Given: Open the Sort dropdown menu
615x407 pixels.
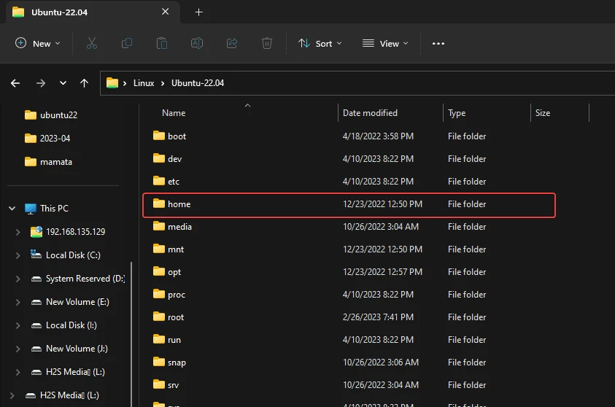Looking at the screenshot, I should (320, 44).
